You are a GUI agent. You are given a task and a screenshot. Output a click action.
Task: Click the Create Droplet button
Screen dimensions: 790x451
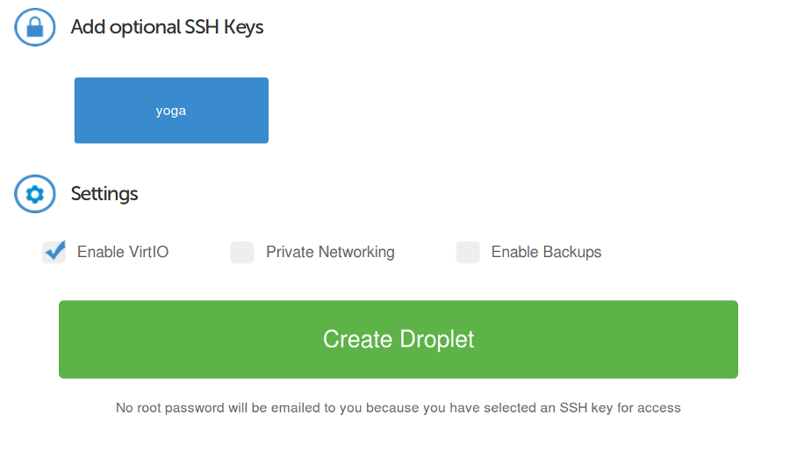tap(399, 340)
